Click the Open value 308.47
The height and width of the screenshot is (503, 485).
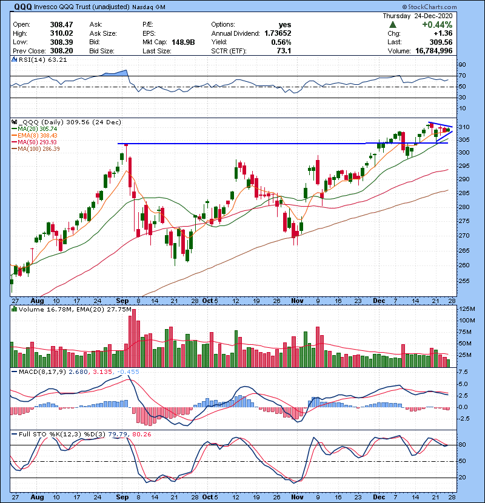tap(61, 25)
